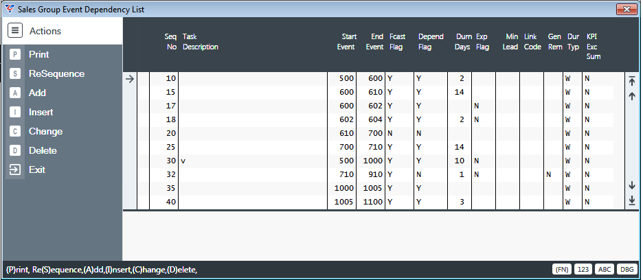Select row with Seq No 40
Viewport: 643px width, 280px height.
[375, 202]
